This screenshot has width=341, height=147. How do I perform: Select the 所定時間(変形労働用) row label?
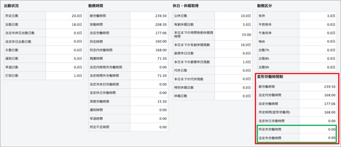coord(274,112)
